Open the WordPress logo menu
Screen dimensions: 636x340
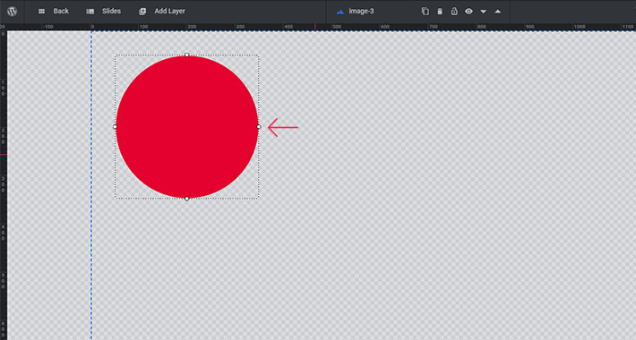(13, 11)
